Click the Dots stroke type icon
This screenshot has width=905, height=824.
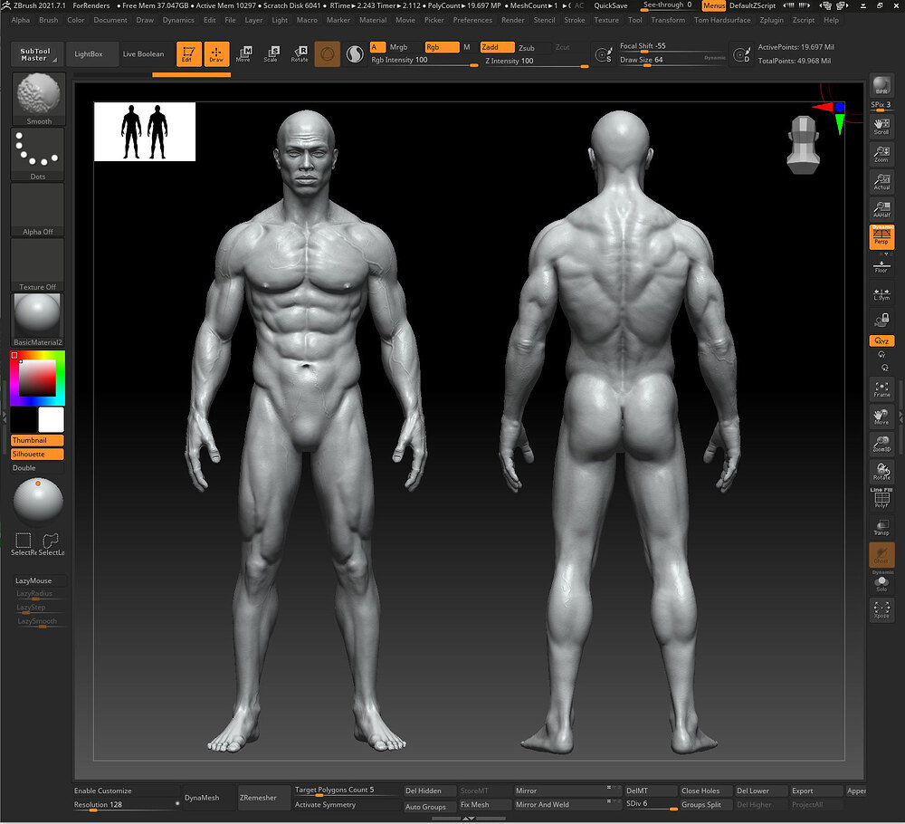tap(37, 154)
